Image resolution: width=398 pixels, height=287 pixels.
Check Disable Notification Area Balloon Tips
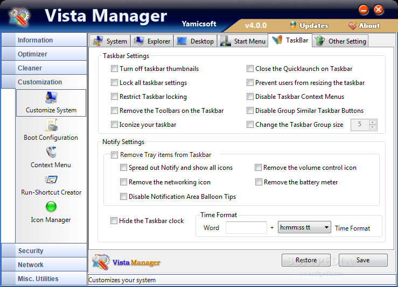click(124, 196)
